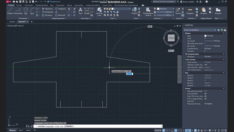Screen dimensions: 234x132
Task: Toggle ortho mode in the status bar
Action: point(172,131)
